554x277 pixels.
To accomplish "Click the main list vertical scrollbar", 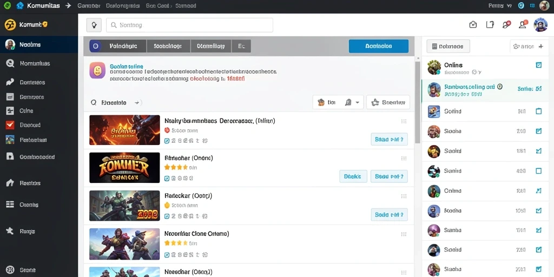I will click(x=417, y=102).
